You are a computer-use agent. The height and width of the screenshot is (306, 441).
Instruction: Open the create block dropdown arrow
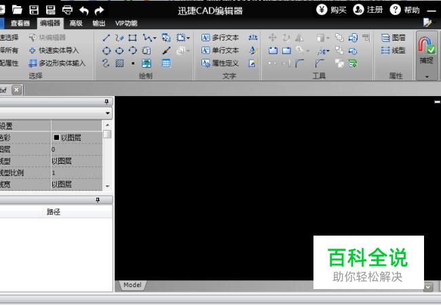(x=188, y=38)
